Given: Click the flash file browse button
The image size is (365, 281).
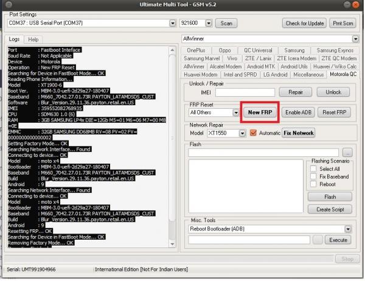Looking at the screenshot, I should coord(347,153).
